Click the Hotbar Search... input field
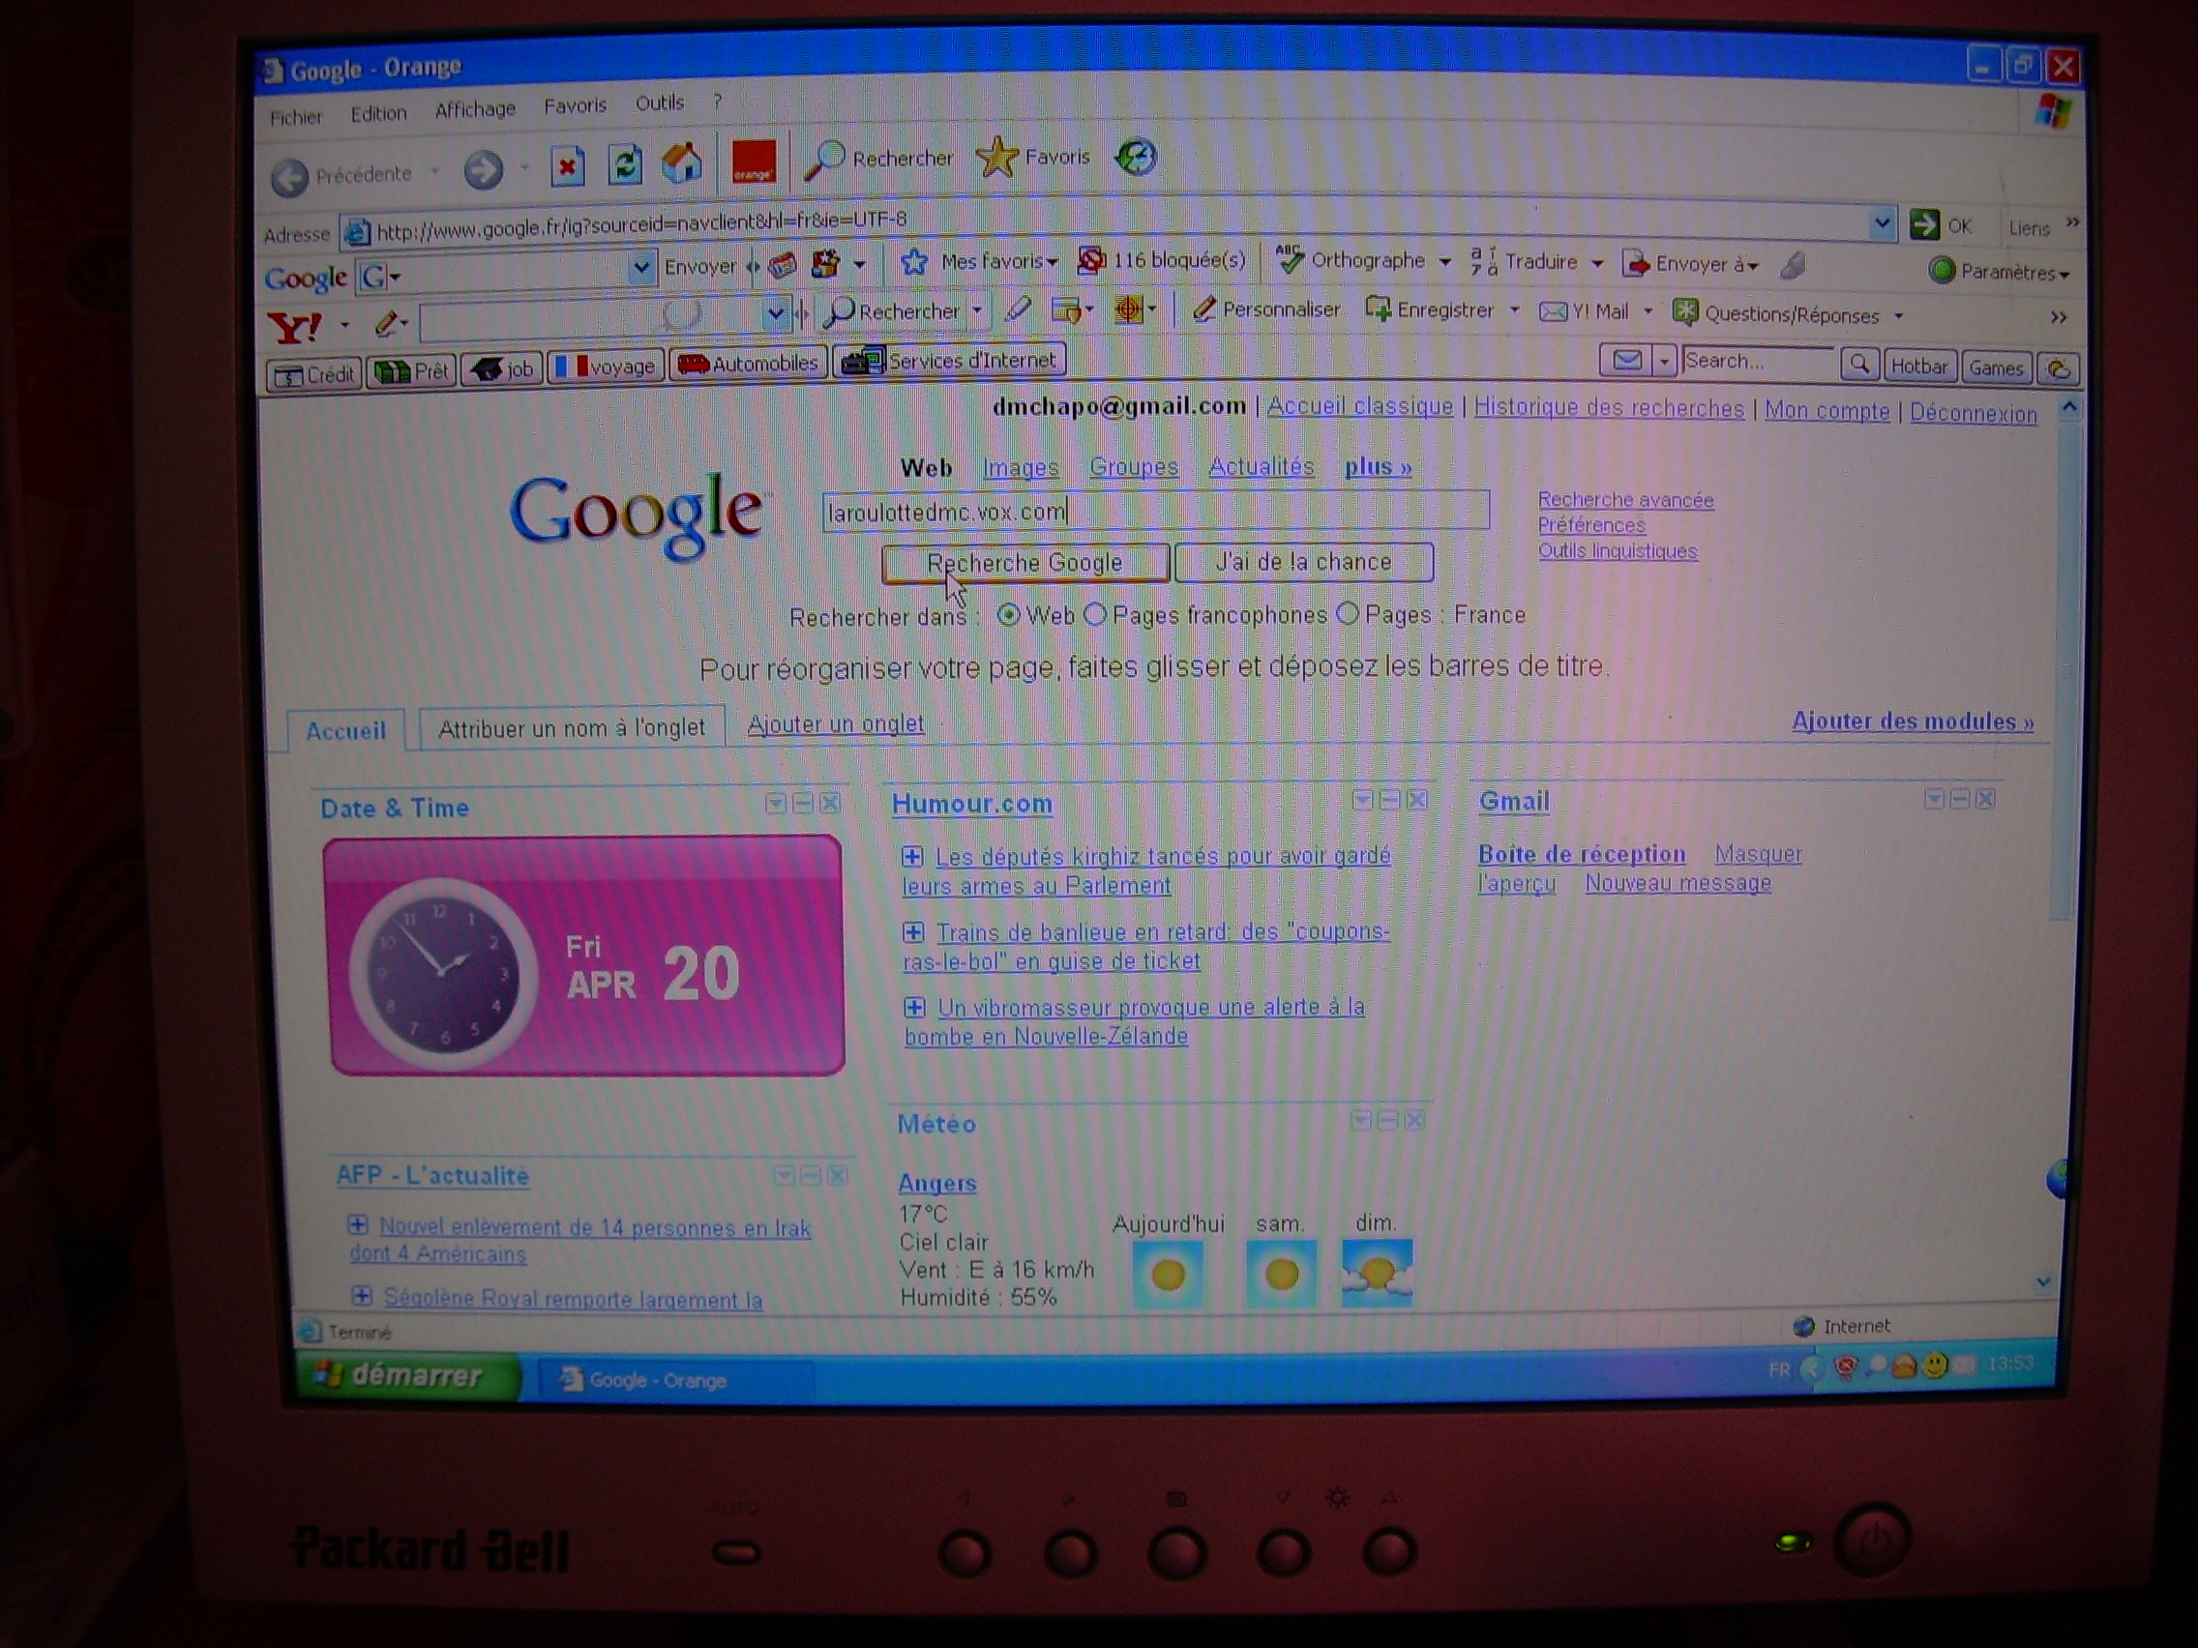This screenshot has height=1648, width=2198. (x=1758, y=363)
